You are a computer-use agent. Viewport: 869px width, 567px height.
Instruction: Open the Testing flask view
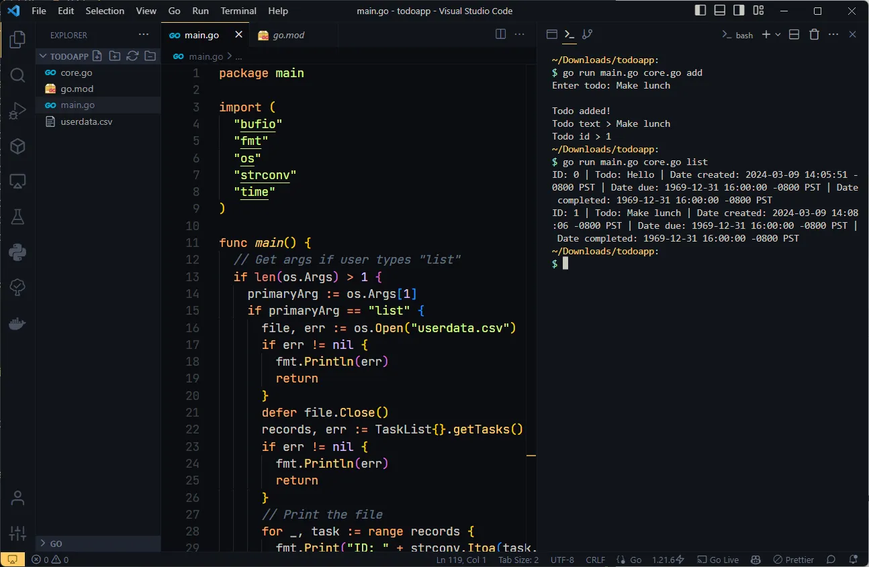coord(17,217)
